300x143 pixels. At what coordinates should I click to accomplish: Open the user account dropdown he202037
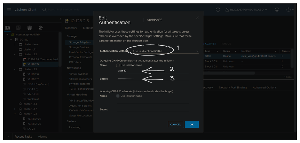[x=246, y=10]
